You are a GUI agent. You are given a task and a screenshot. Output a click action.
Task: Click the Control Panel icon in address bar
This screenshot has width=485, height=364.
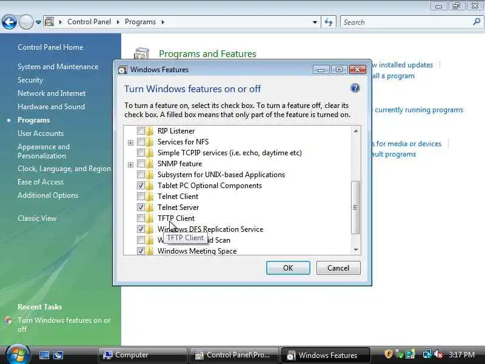pyautogui.click(x=50, y=22)
